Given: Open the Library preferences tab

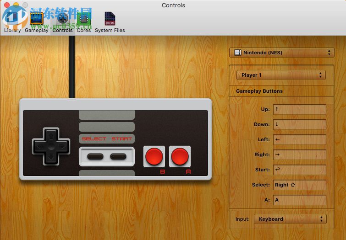Looking at the screenshot, I should [x=12, y=22].
